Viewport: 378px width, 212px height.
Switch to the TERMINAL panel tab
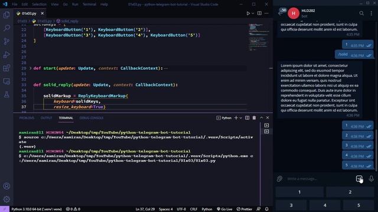click(66, 118)
